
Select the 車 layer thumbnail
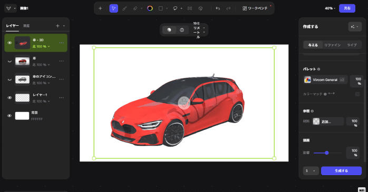(22, 62)
